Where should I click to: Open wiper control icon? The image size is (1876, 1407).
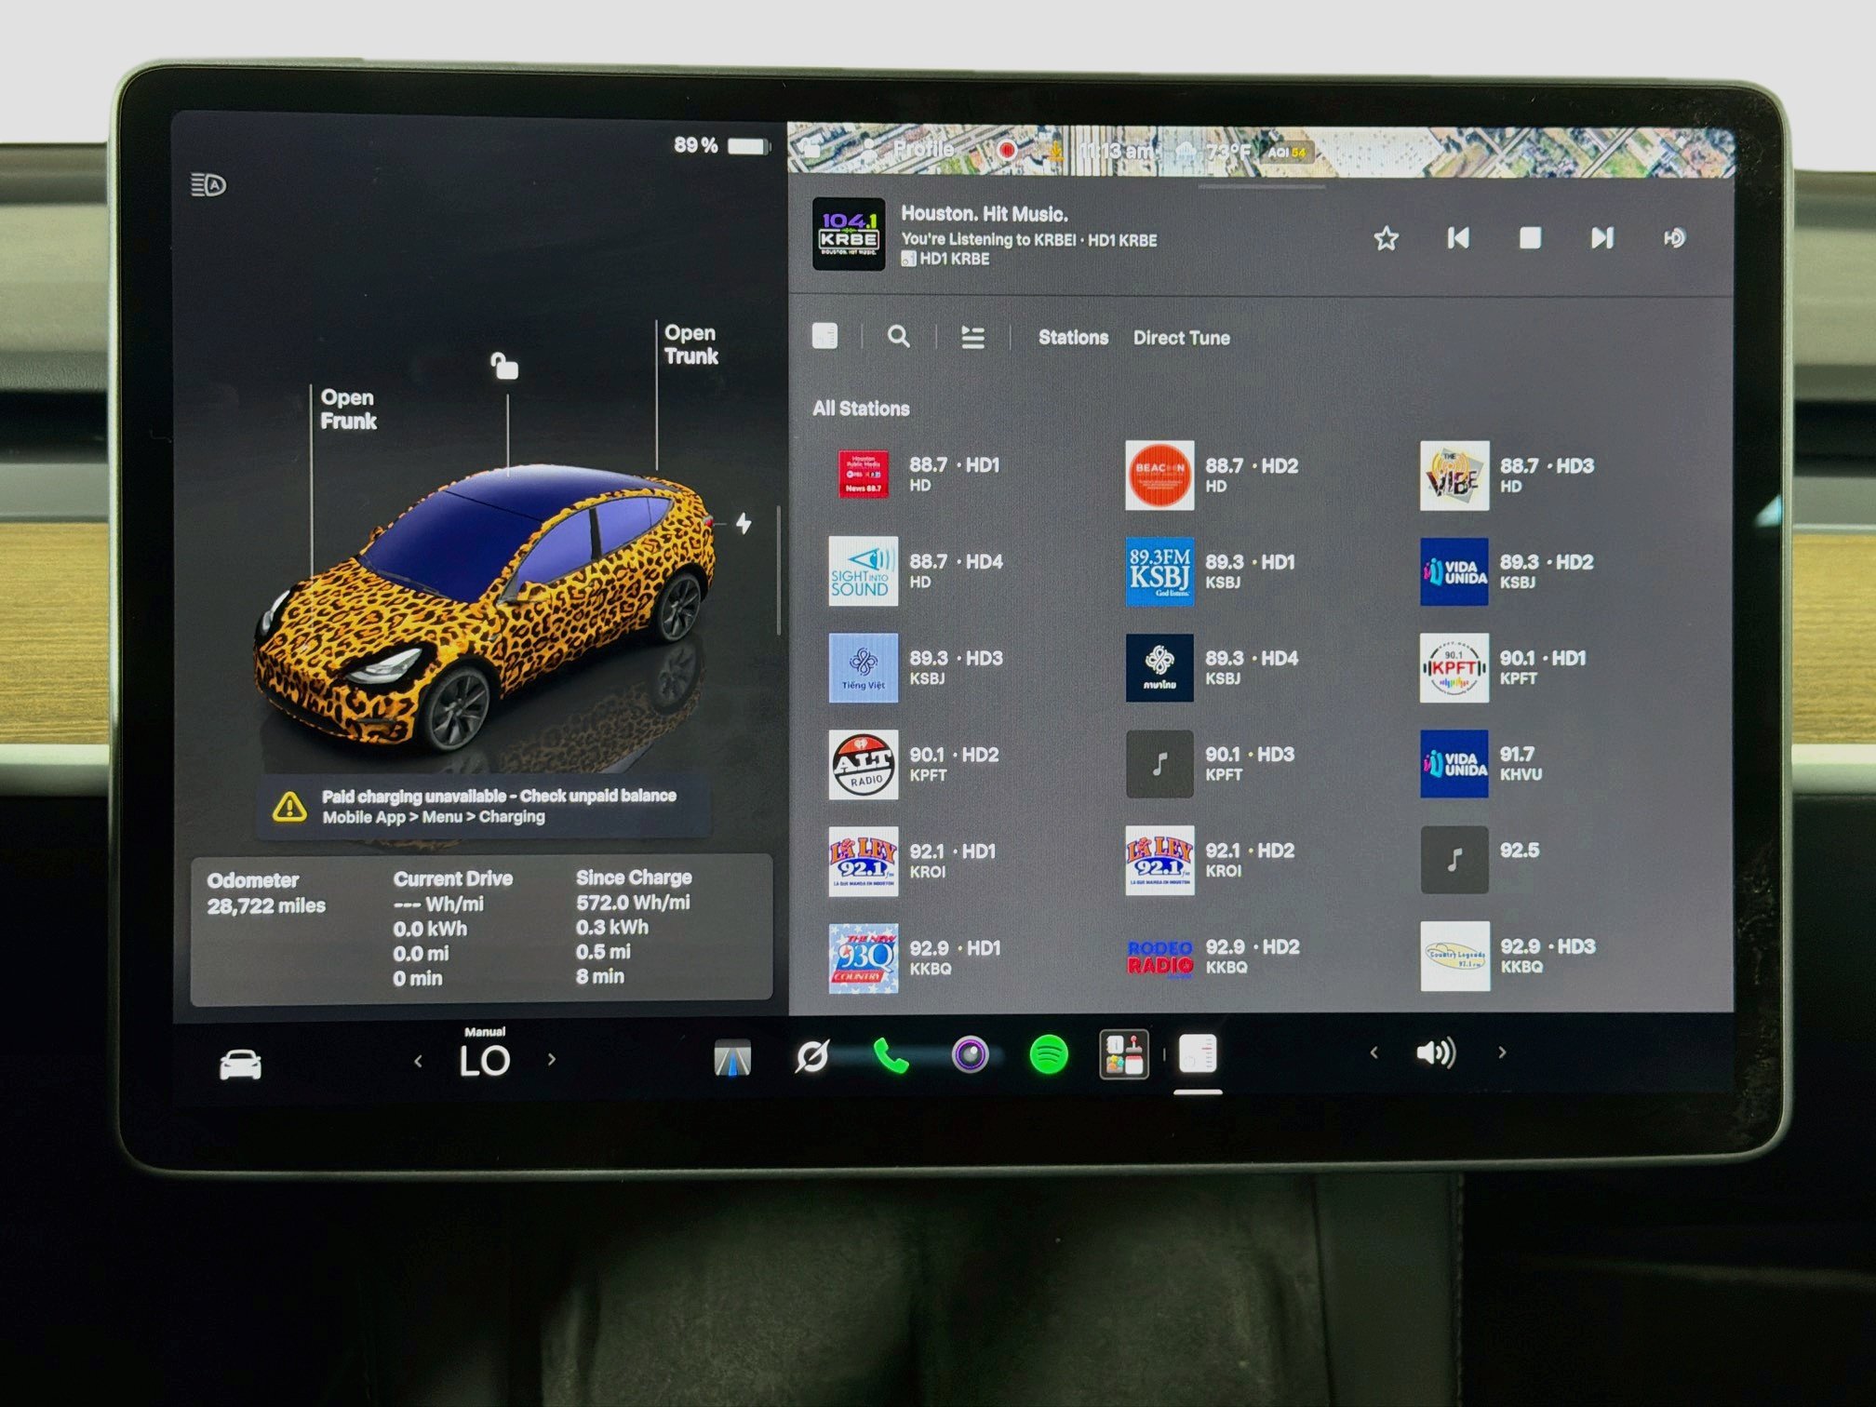811,1056
